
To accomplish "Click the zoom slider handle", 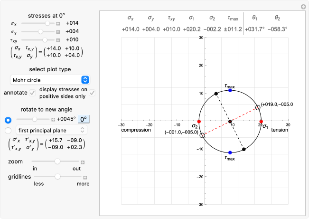I will pyautogui.click(x=57, y=162).
